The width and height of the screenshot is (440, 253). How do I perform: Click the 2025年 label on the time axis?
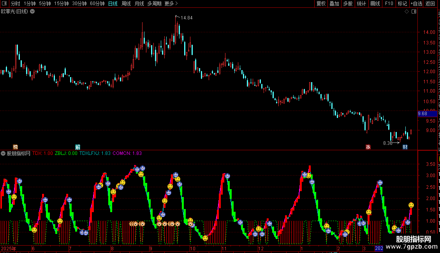coord(9,248)
